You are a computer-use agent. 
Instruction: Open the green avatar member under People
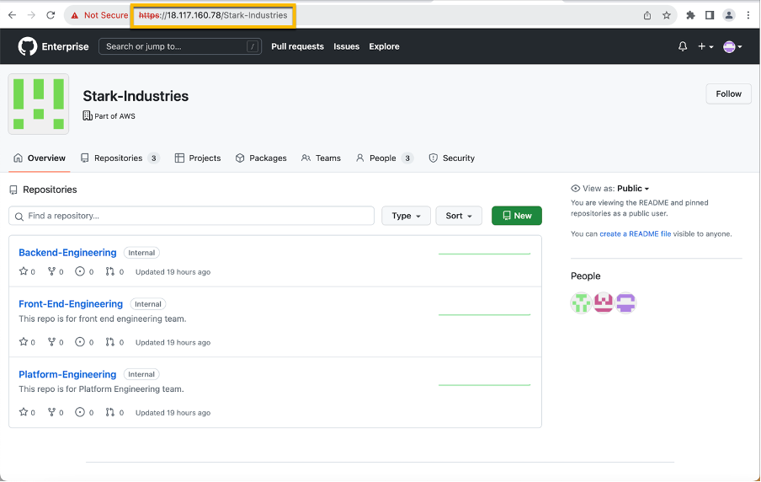(x=581, y=303)
